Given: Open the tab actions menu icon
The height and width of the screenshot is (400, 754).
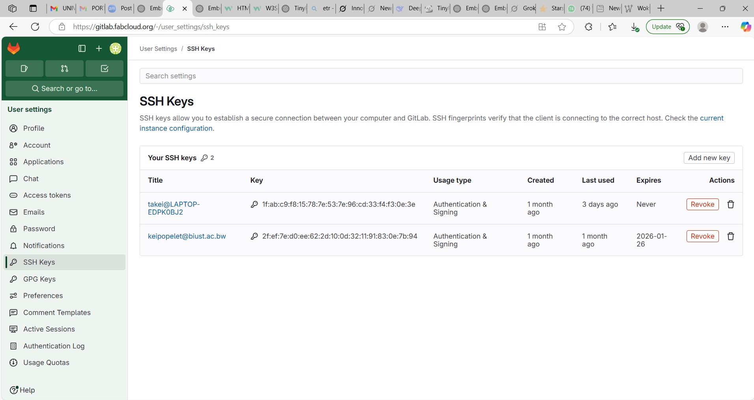Looking at the screenshot, I should 33,8.
